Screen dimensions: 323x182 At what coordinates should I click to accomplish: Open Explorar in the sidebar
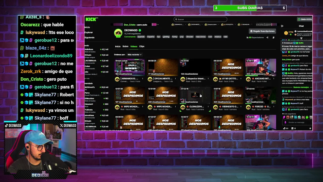(x=89, y=32)
